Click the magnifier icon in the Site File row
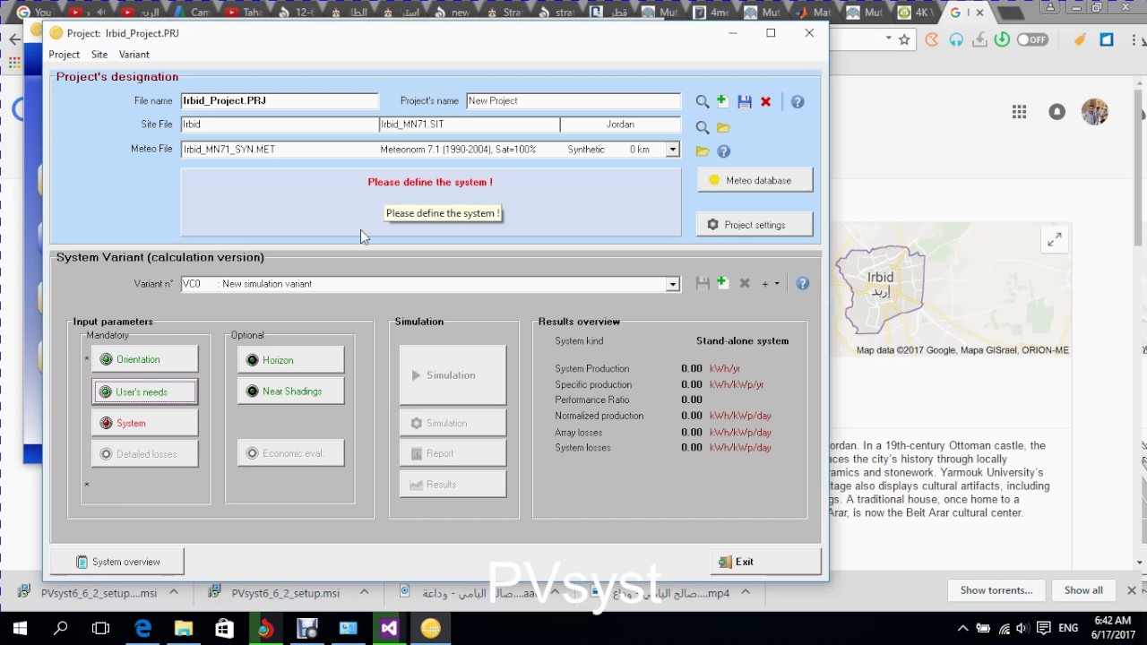The height and width of the screenshot is (645, 1147). coord(703,127)
